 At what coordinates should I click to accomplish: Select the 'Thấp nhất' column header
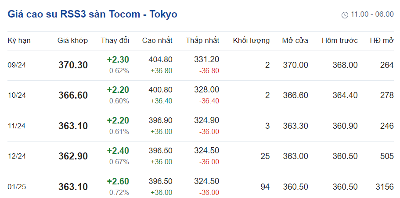click(x=202, y=41)
